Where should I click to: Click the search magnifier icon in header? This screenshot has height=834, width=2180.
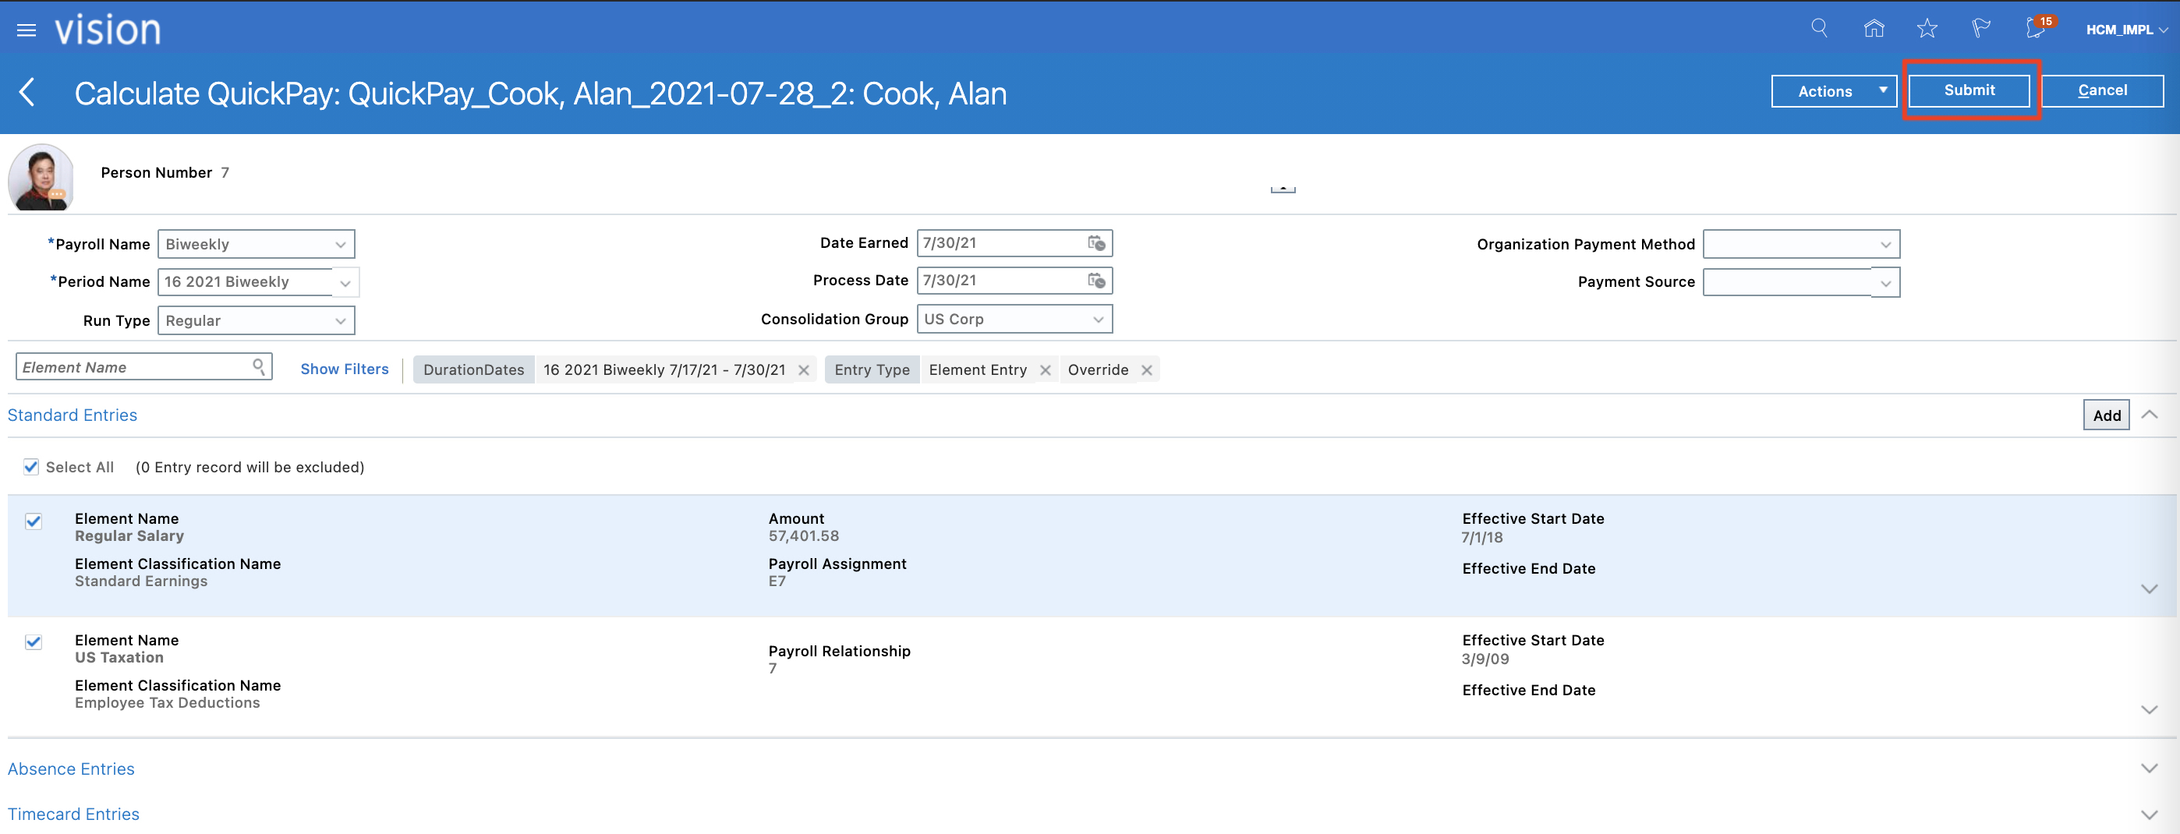tap(1819, 29)
